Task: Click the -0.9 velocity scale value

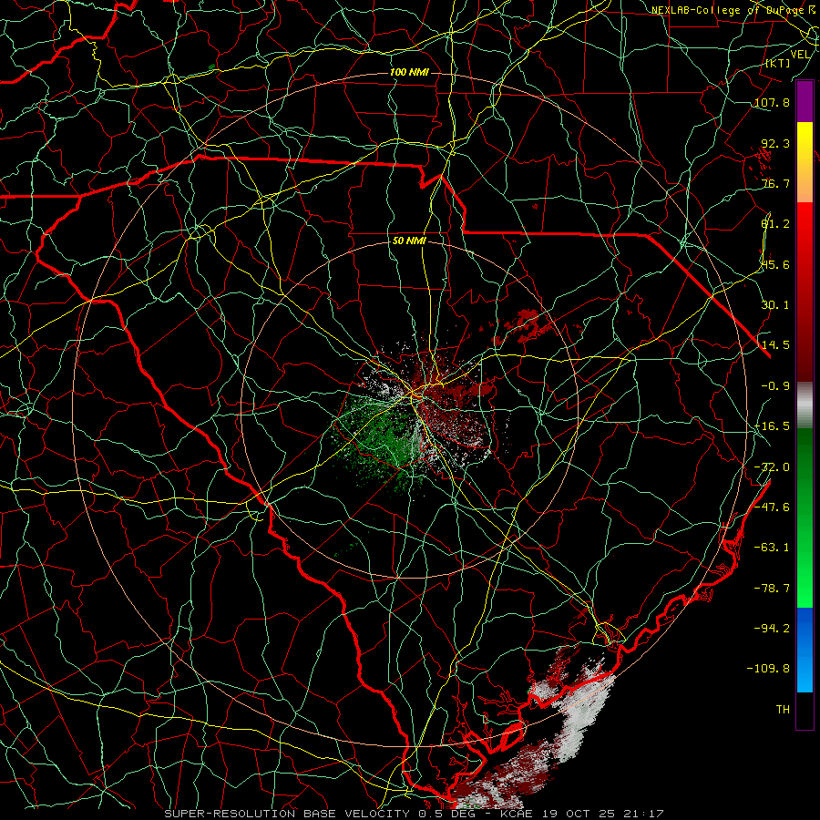Action: tap(775, 386)
